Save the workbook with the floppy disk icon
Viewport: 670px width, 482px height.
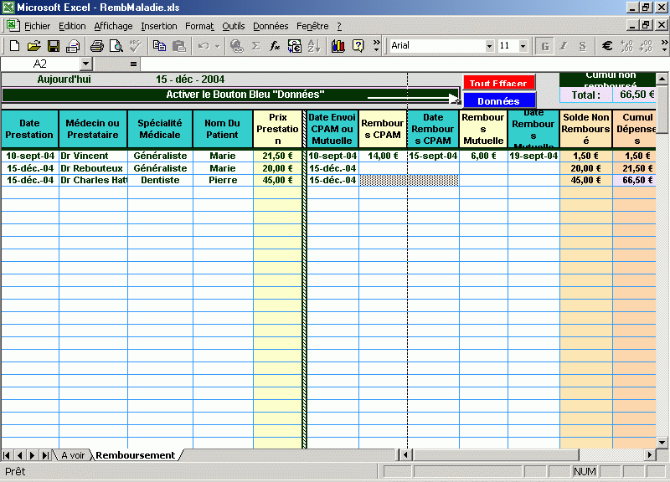coord(54,46)
